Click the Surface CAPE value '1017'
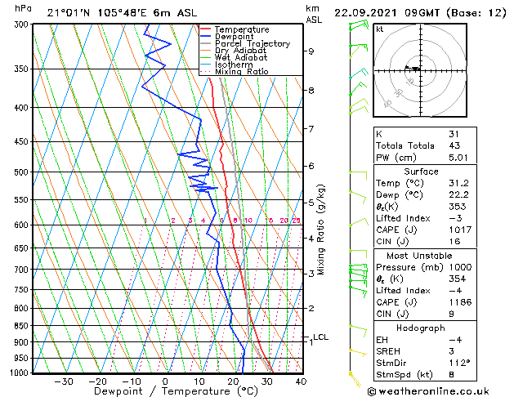 click(x=460, y=230)
